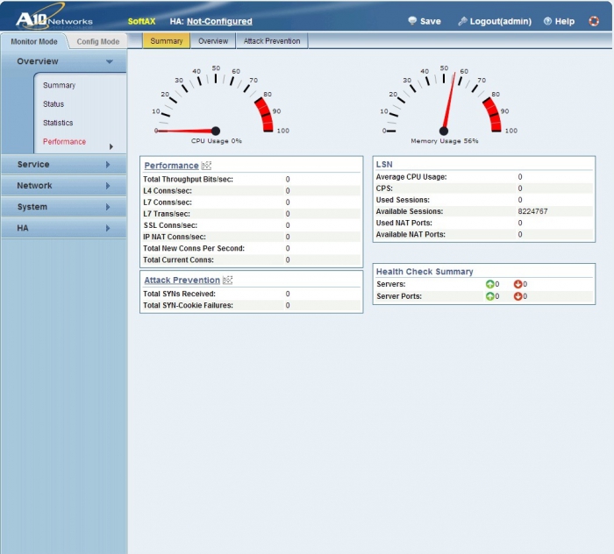Click the Available Sessions value 8224767
This screenshot has width=614, height=554.
pos(532,211)
